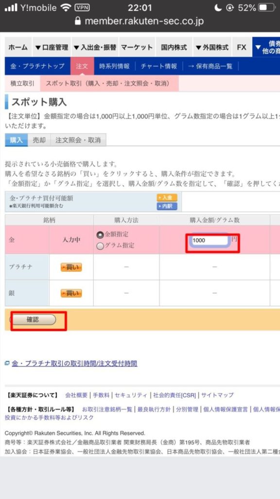This screenshot has width=280, height=499.
Task: Select the グラム指定 radio button
Action: (x=100, y=246)
